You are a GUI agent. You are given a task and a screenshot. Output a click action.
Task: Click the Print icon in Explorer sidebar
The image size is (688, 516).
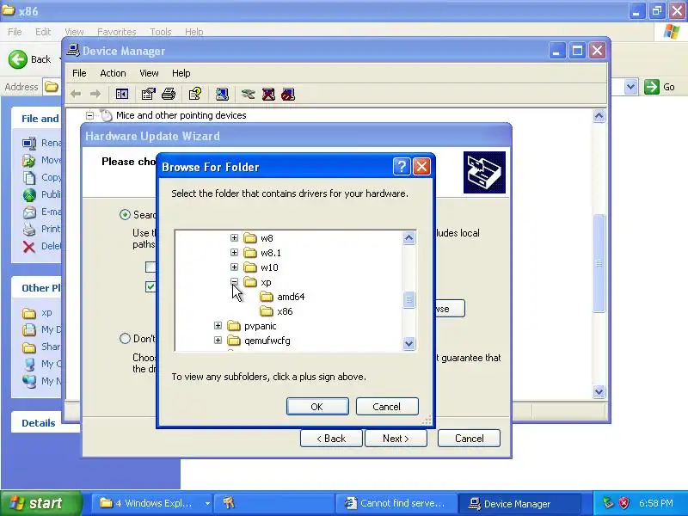(29, 229)
